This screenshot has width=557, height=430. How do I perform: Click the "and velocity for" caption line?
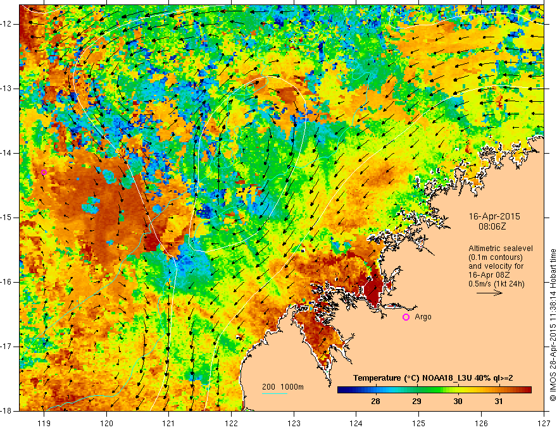pos(496,266)
